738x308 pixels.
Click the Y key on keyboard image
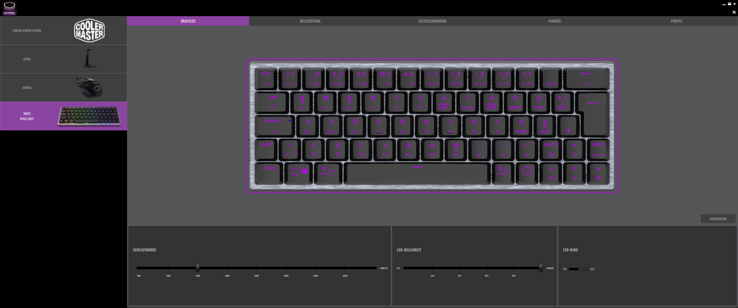314,149
